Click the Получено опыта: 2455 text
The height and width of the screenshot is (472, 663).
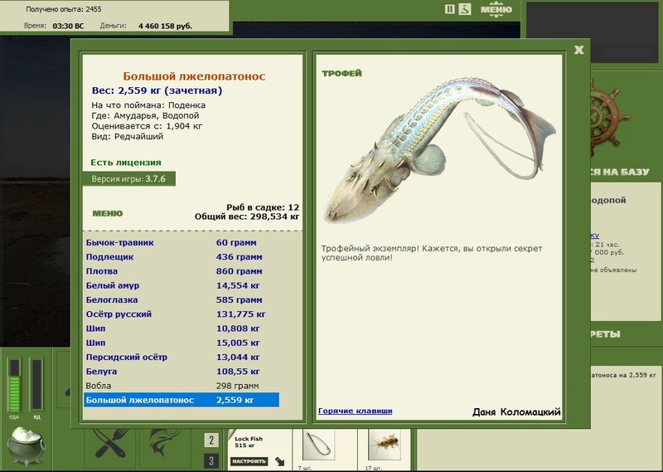coord(64,9)
